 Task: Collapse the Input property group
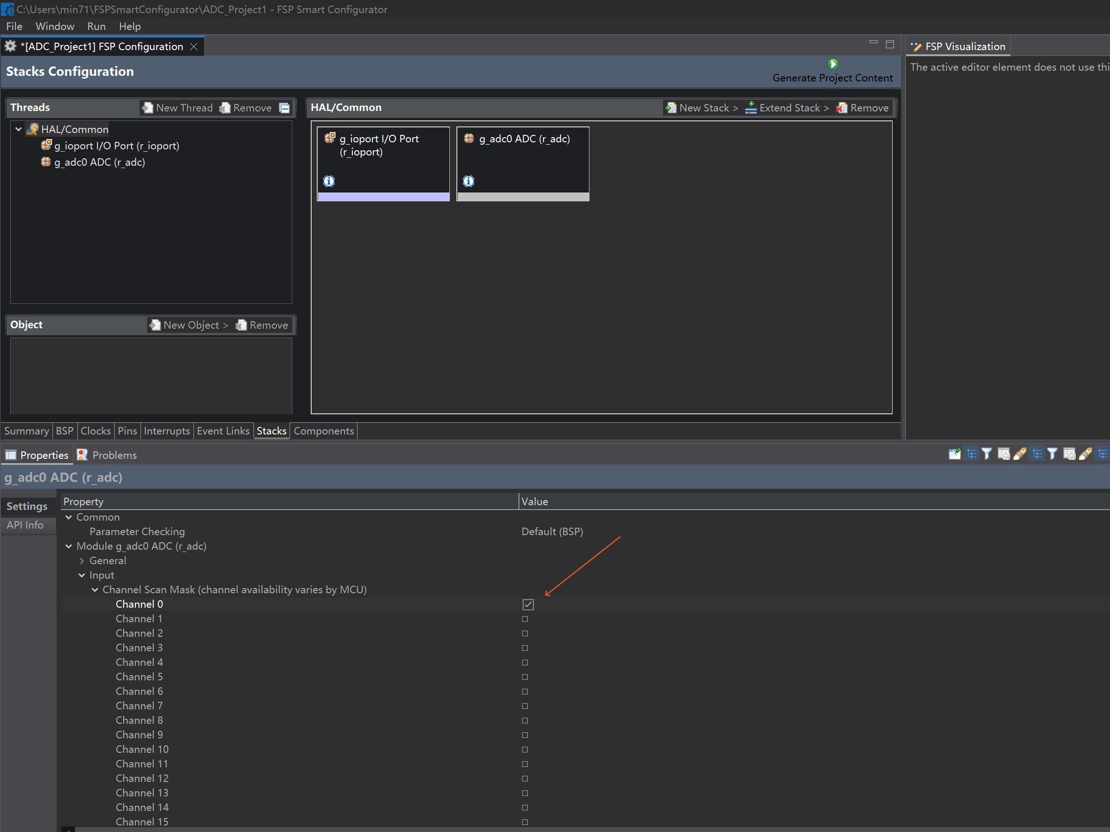click(82, 575)
